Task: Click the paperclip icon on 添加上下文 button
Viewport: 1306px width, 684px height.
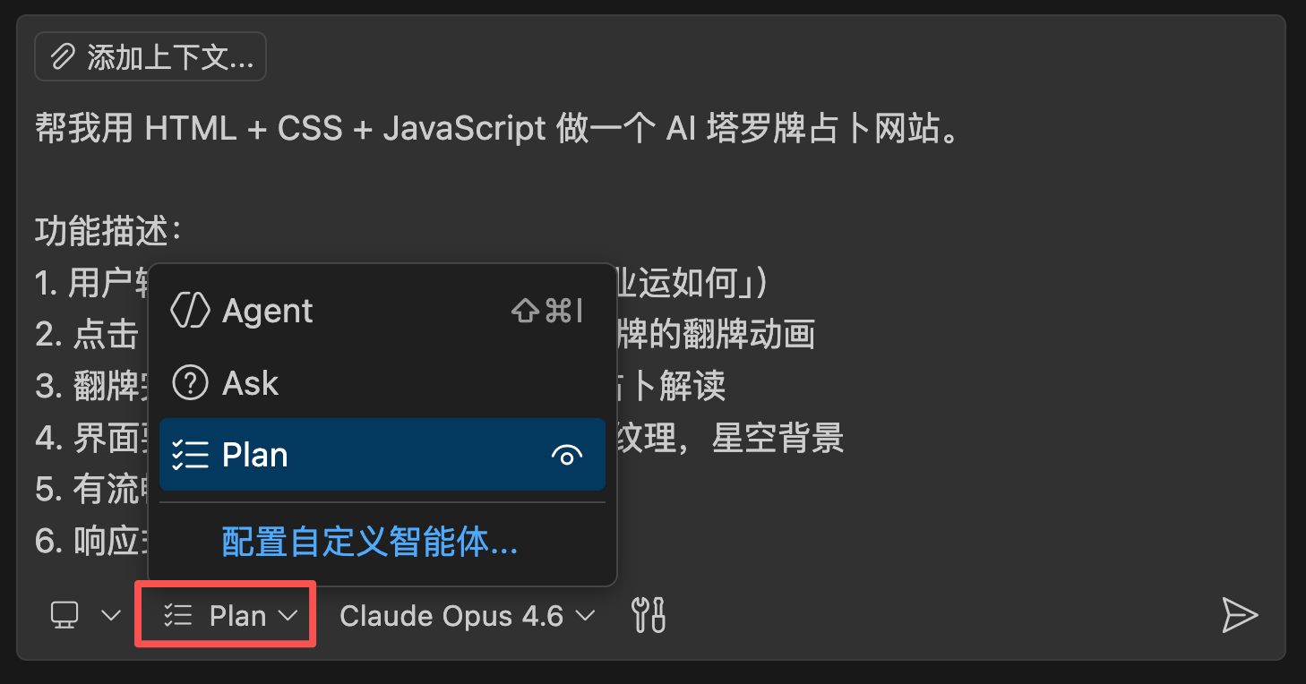Action: 62,56
